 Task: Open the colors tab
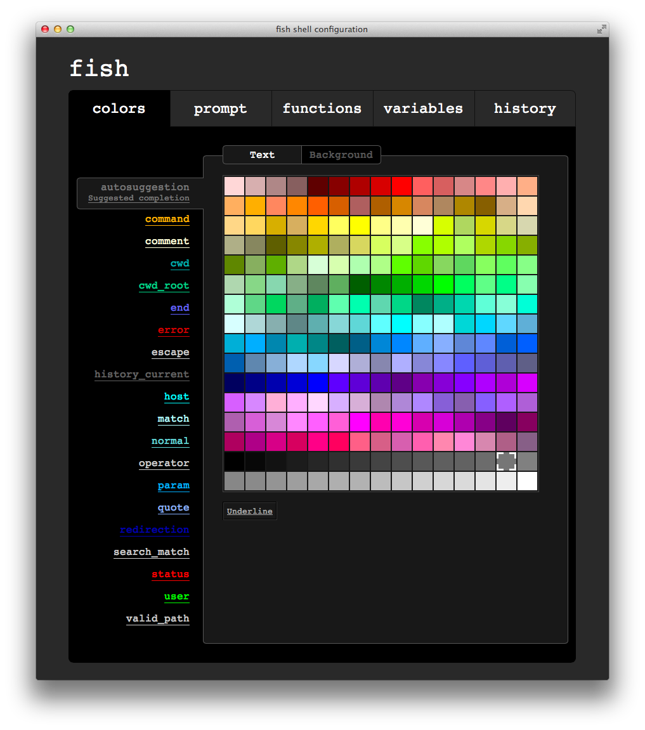[x=119, y=108]
